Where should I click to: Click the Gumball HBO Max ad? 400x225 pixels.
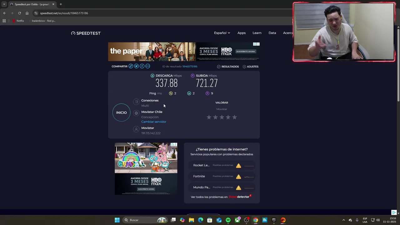pos(146,169)
